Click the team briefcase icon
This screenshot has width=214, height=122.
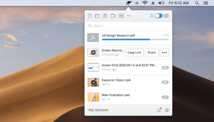point(166,16)
